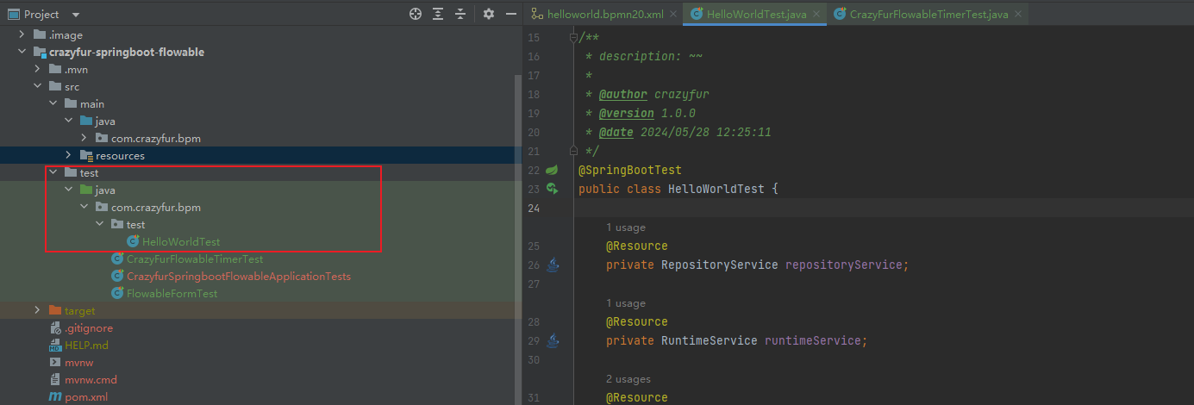Viewport: 1194px width, 405px height.
Task: Click the gutter icon beside runtimeService
Action: click(x=553, y=340)
